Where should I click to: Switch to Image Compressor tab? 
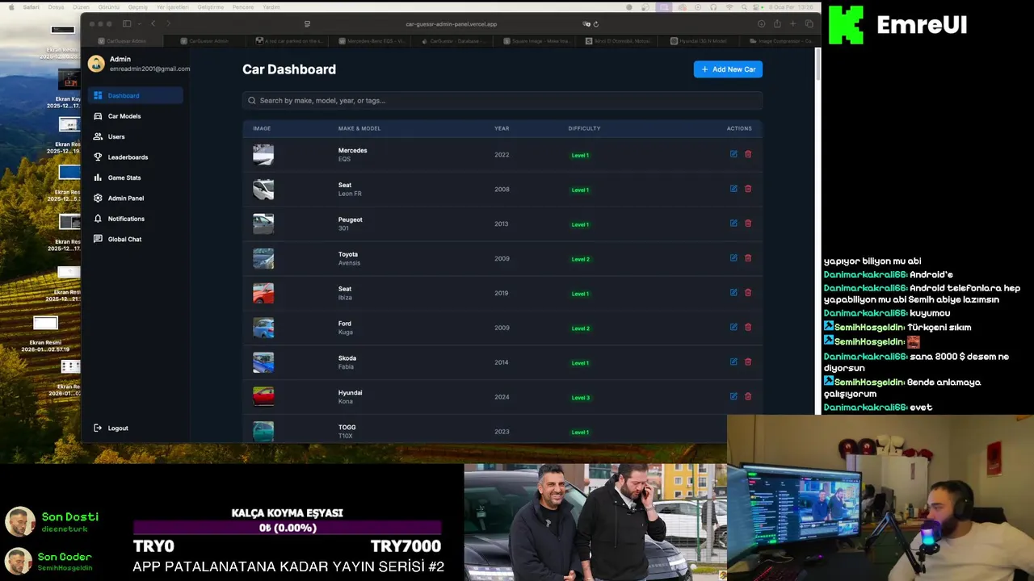(781, 40)
